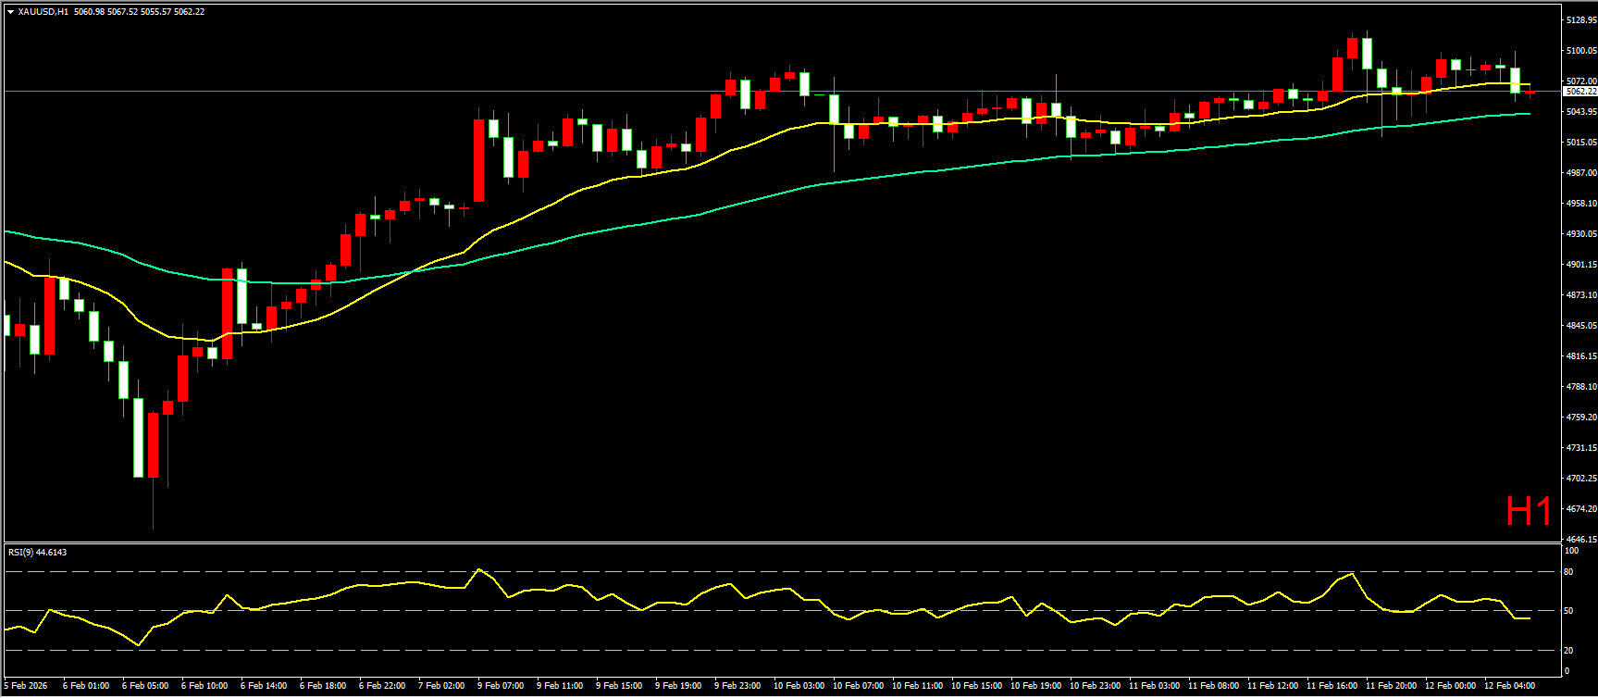The height and width of the screenshot is (698, 1598).
Task: Click the RSI scale value 50
Action: click(1568, 611)
